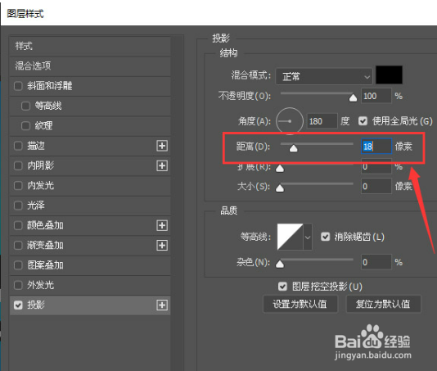Image resolution: width=437 pixels, height=371 pixels.
Task: Enable the 等高线 sub-option checkbox
Action: [25, 106]
